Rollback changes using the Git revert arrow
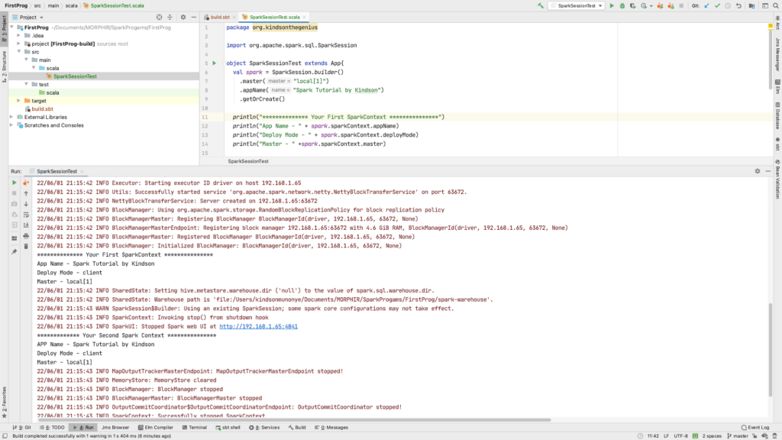Screen dimensions: 782x440 [739, 5]
